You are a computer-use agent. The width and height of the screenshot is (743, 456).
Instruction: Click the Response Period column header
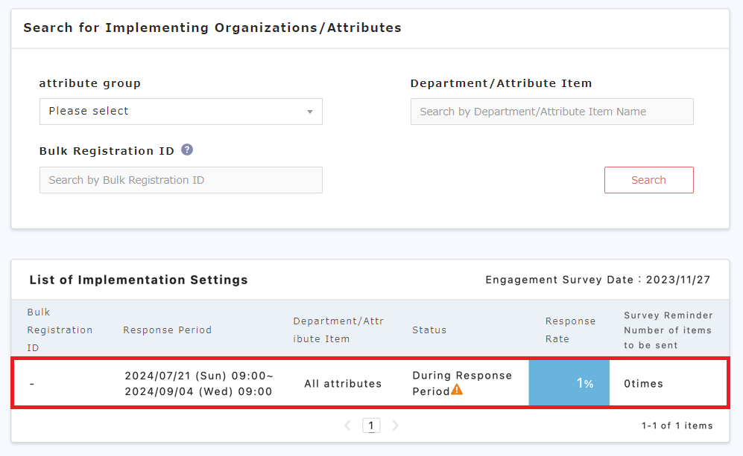pyautogui.click(x=168, y=330)
